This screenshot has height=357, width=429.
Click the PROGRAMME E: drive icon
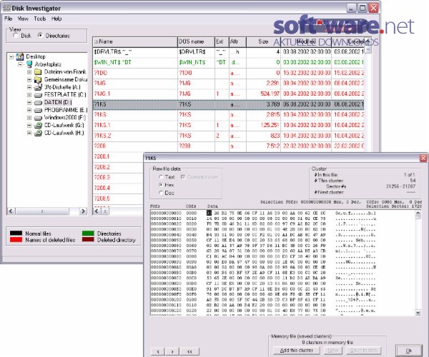pyautogui.click(x=38, y=111)
